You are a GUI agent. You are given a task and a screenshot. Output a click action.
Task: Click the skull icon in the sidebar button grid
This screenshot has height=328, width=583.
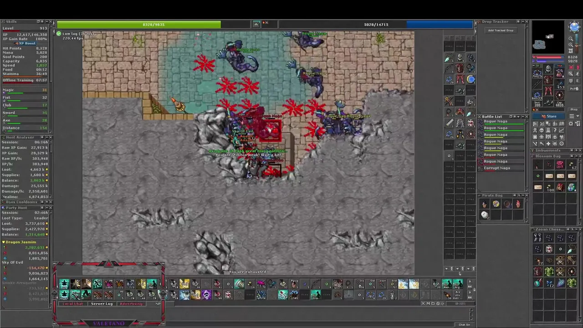(x=542, y=130)
